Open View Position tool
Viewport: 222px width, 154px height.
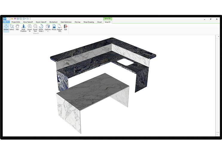[x=23, y=28]
